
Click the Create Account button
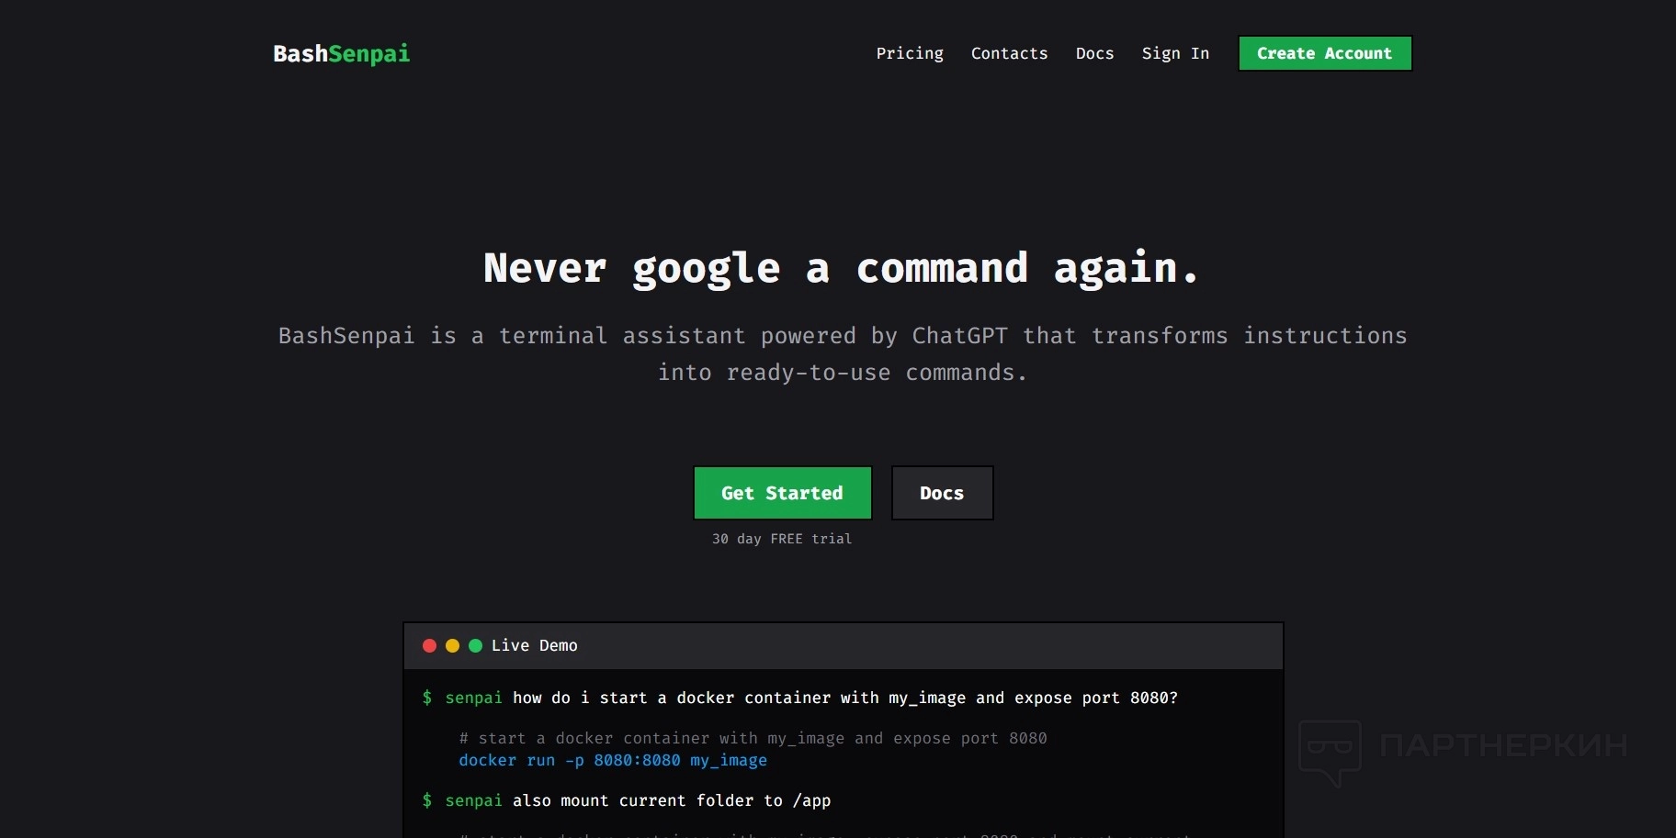click(x=1325, y=53)
